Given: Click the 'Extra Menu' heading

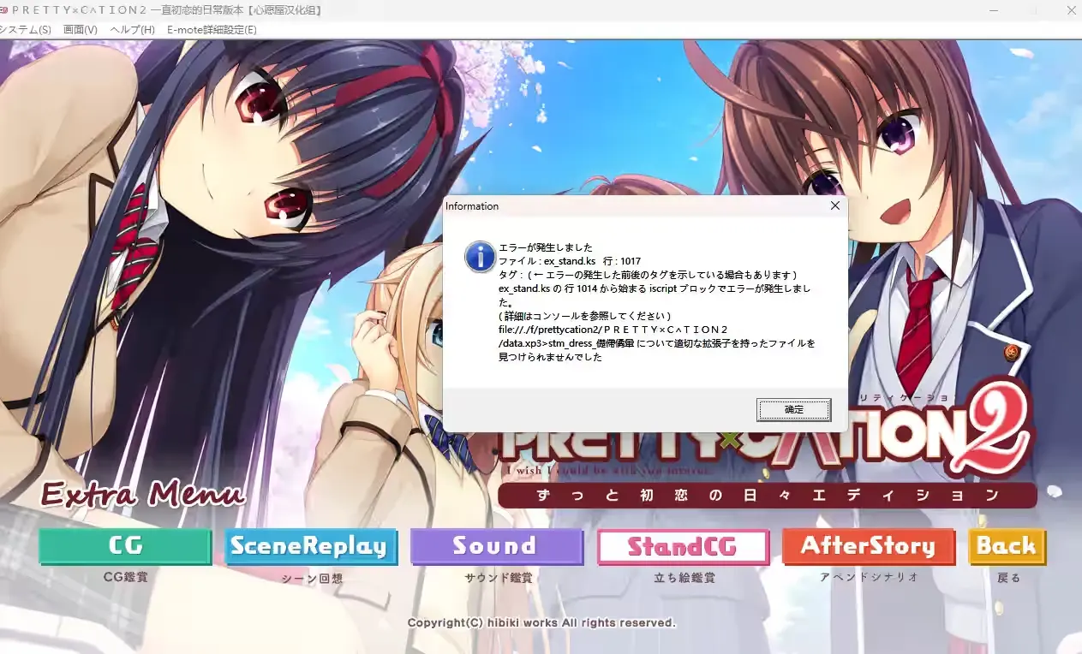Looking at the screenshot, I should [x=143, y=494].
